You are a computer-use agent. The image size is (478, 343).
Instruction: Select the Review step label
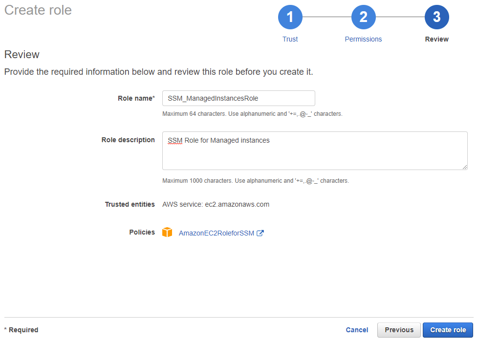click(x=436, y=39)
